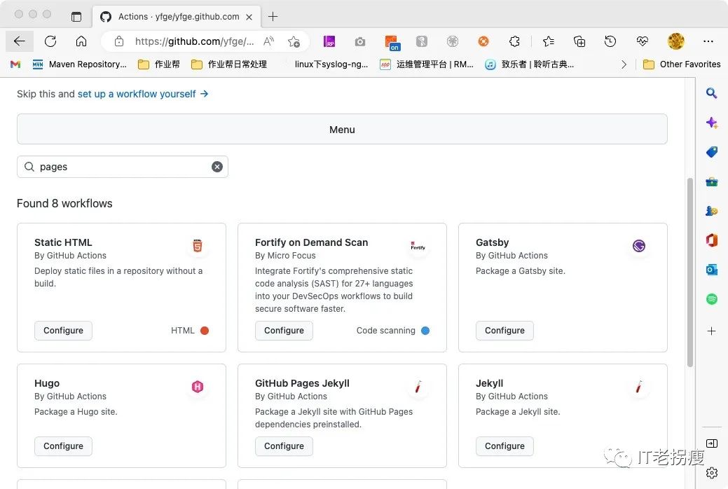This screenshot has height=489, width=728.
Task: Open the Spotify sidebar icon
Action: (711, 299)
